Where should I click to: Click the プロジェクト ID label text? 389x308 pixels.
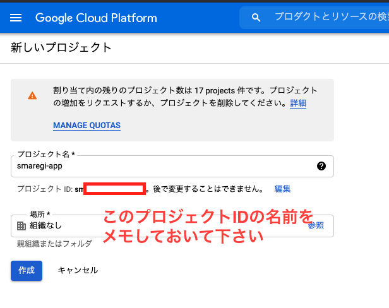45,189
